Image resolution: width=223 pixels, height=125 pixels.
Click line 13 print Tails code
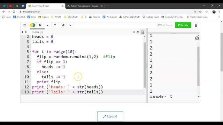[67, 92]
